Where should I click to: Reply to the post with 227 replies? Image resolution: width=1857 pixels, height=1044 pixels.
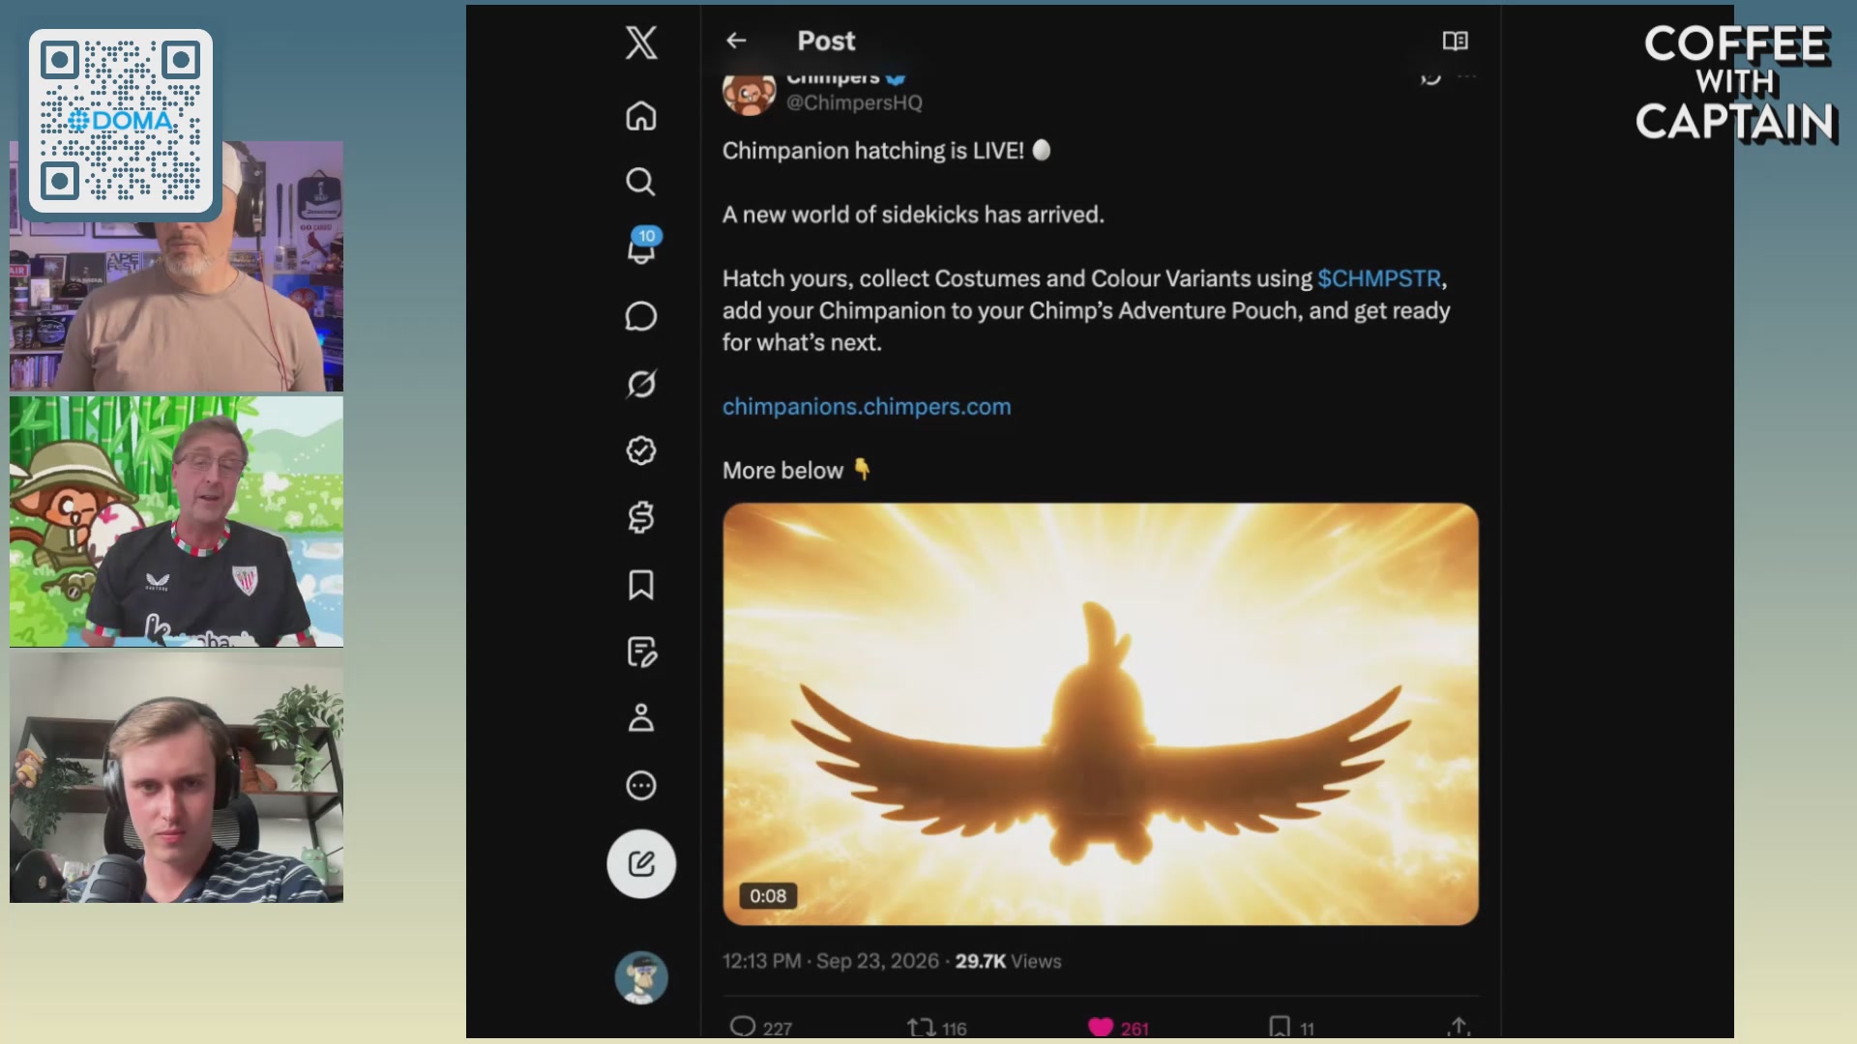point(760,1028)
